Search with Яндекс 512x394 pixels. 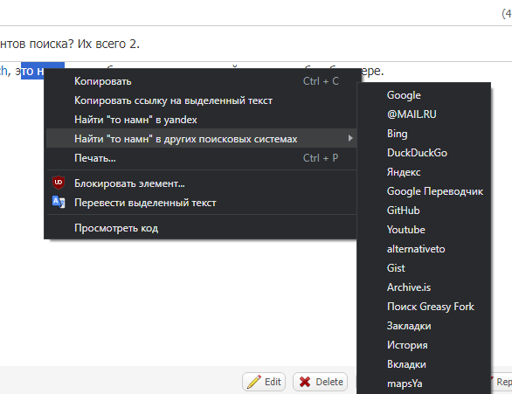[424, 172]
